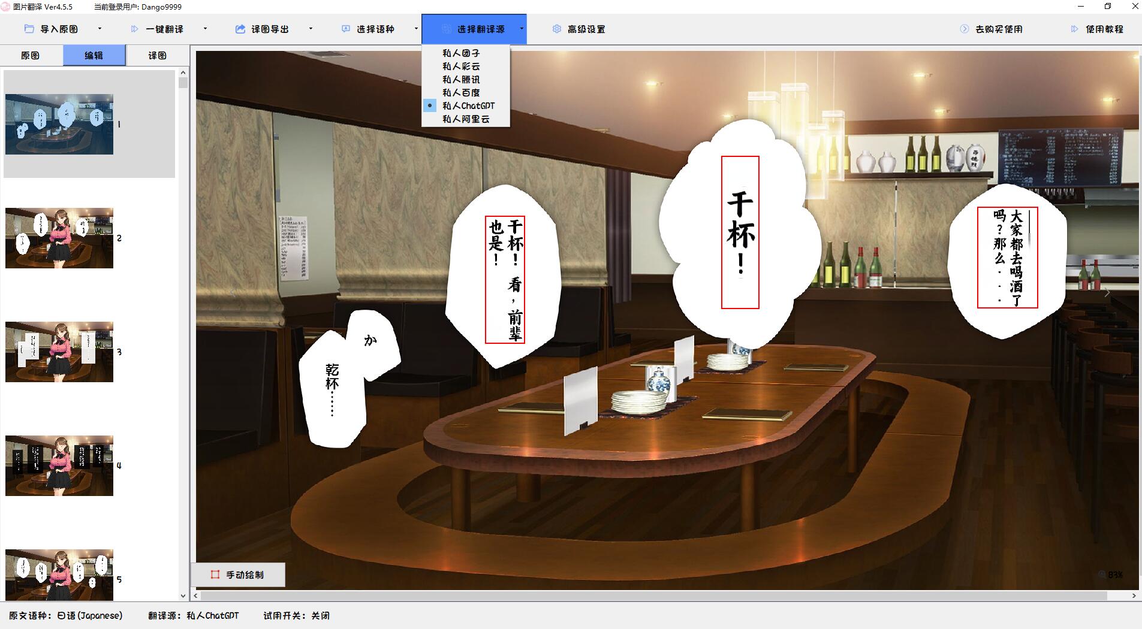
Task: Click the canvas horizontal scrollbar thumb
Action: click(653, 596)
